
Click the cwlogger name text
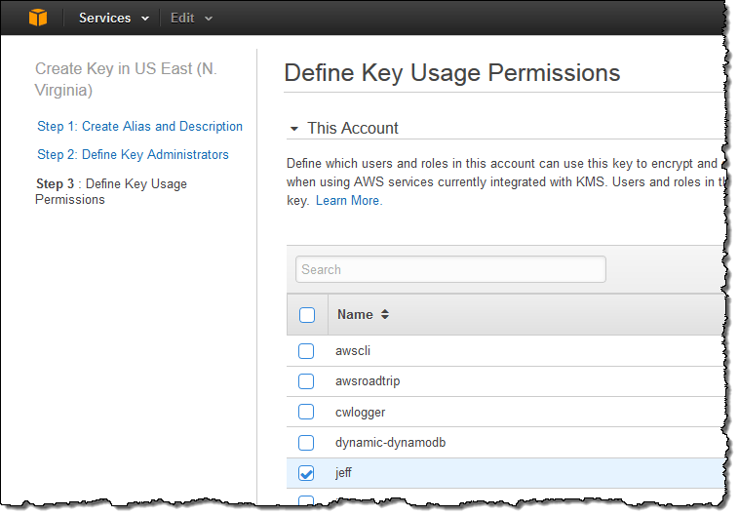pos(360,413)
